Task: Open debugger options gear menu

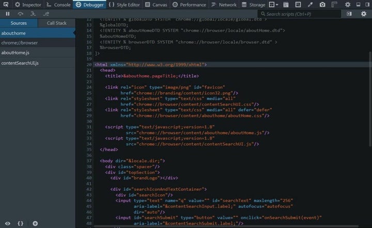Action: (x=364, y=14)
